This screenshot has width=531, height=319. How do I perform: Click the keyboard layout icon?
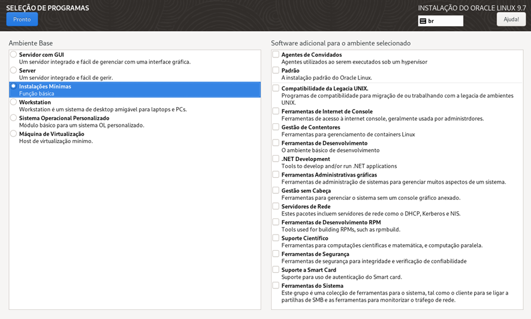coord(423,21)
